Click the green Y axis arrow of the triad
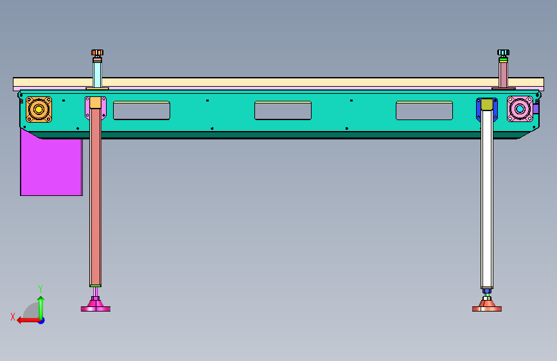 click(x=41, y=307)
